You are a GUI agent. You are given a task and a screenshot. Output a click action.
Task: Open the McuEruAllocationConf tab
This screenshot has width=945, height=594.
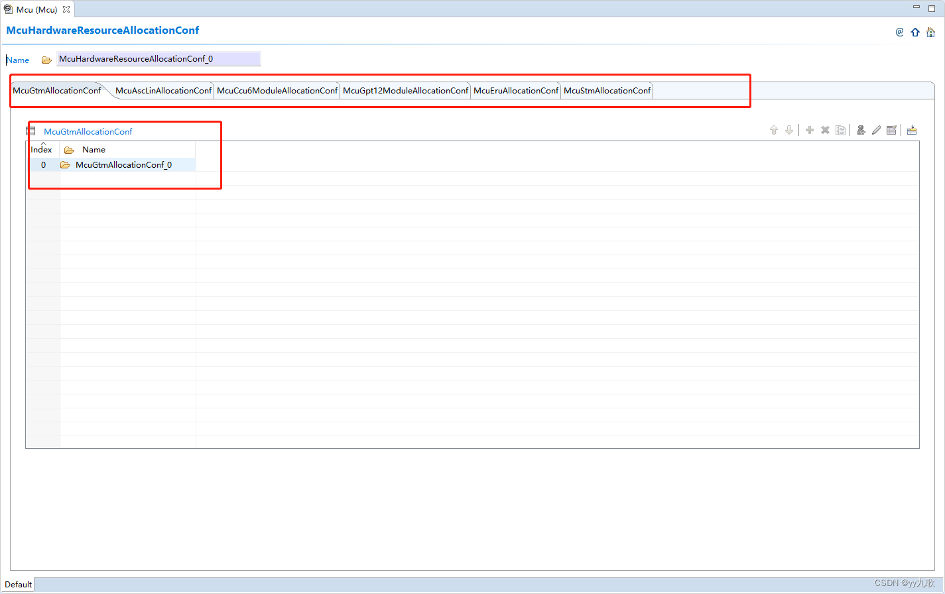[x=516, y=90]
